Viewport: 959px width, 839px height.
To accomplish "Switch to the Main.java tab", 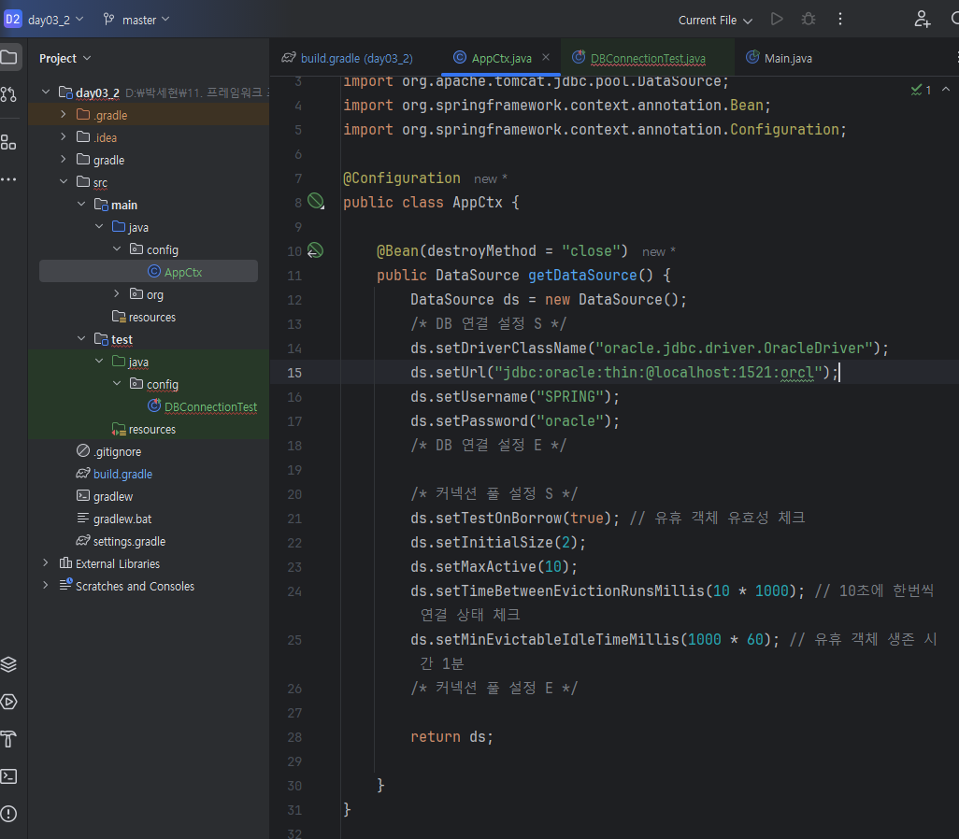I will [787, 58].
